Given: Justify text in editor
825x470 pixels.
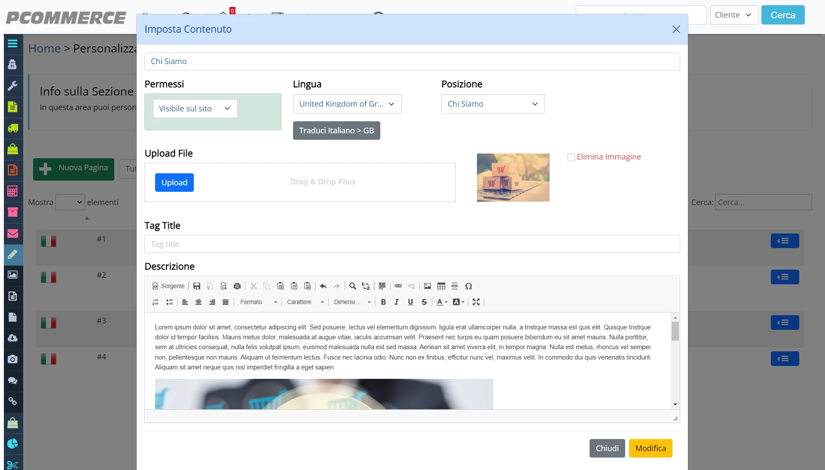Looking at the screenshot, I should click(226, 302).
